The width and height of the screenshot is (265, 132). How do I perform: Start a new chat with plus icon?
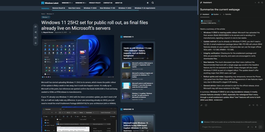point(255,2)
